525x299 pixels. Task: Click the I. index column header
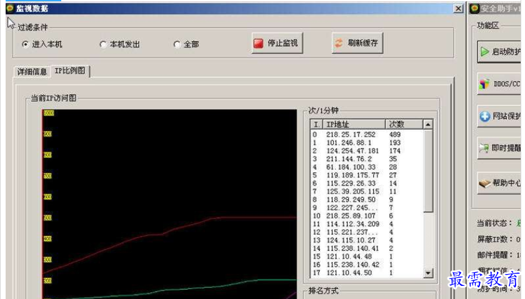[316, 124]
